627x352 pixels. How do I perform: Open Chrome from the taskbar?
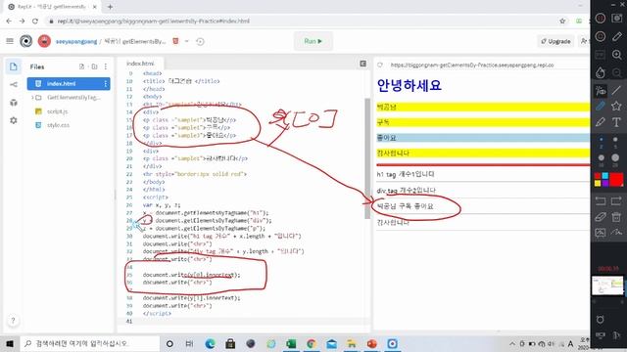coord(312,343)
